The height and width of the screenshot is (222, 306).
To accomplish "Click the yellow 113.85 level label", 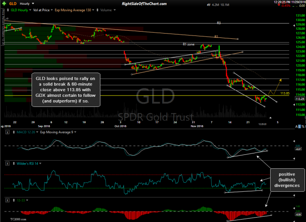I will point(285,93).
